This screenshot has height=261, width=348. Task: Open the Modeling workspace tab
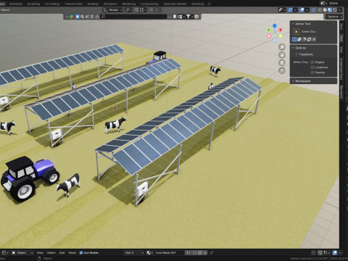[15, 4]
